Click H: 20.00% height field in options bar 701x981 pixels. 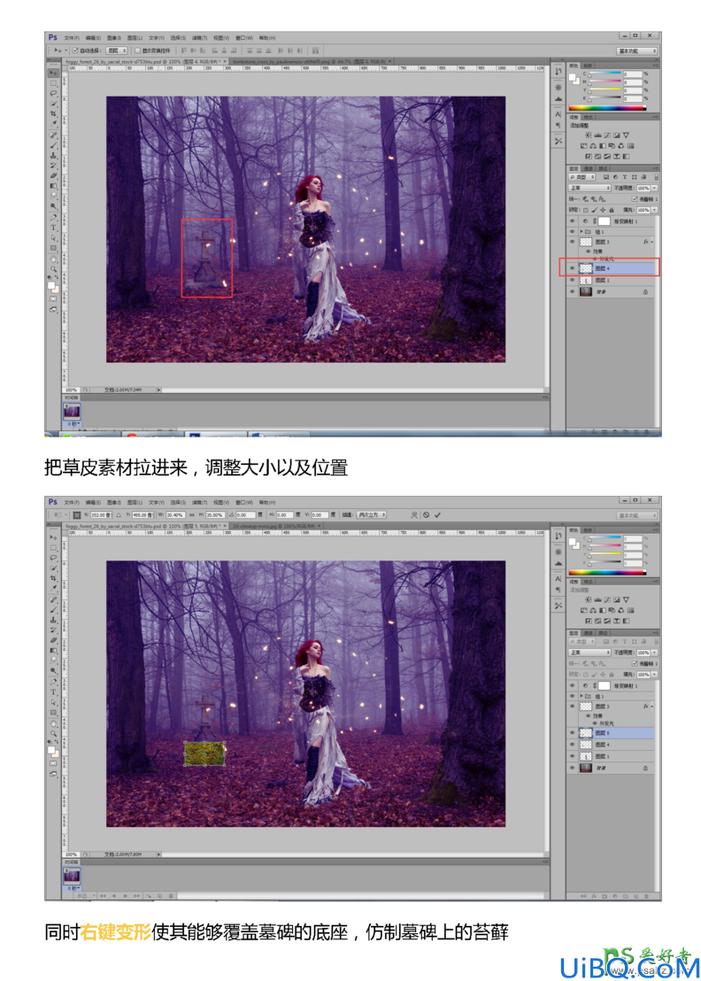click(x=214, y=515)
